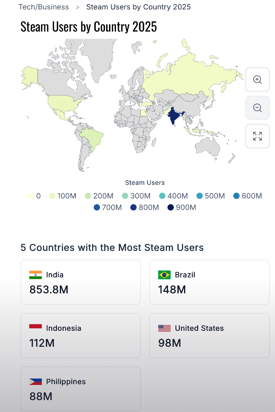
Task: Click the 853.8M value
Action: [49, 289]
